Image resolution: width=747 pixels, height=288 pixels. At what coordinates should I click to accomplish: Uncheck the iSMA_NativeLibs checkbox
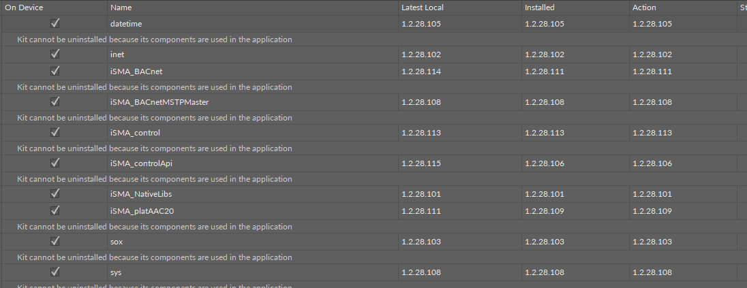pos(55,193)
